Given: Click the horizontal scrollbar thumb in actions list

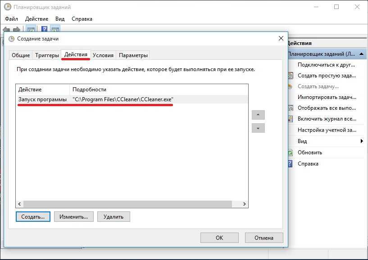Looking at the screenshot, I should pos(127,204).
